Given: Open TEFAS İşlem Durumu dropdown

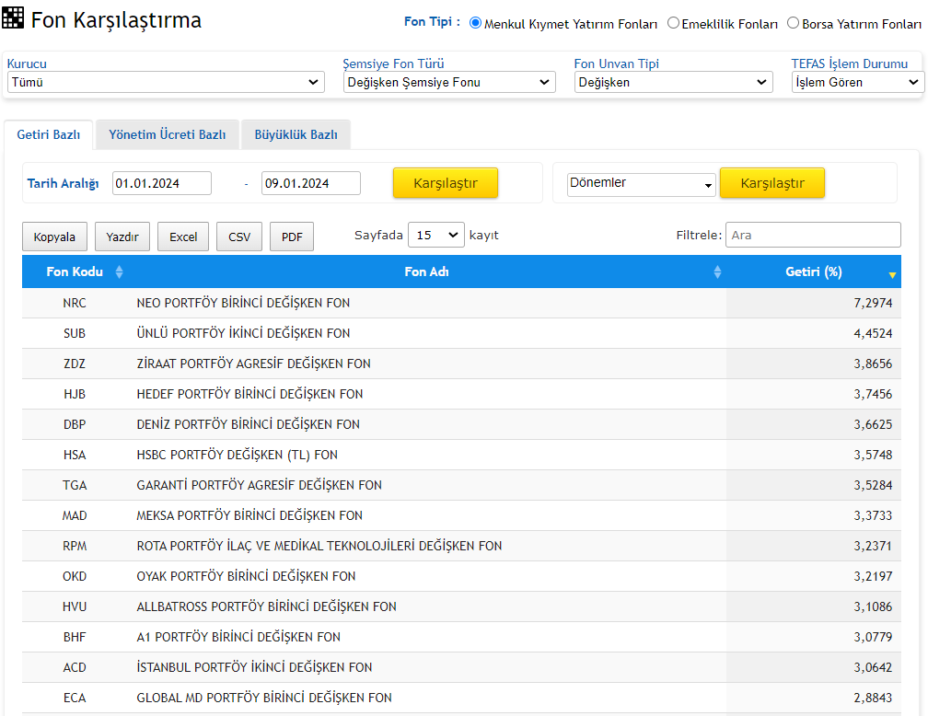Looking at the screenshot, I should coord(858,82).
